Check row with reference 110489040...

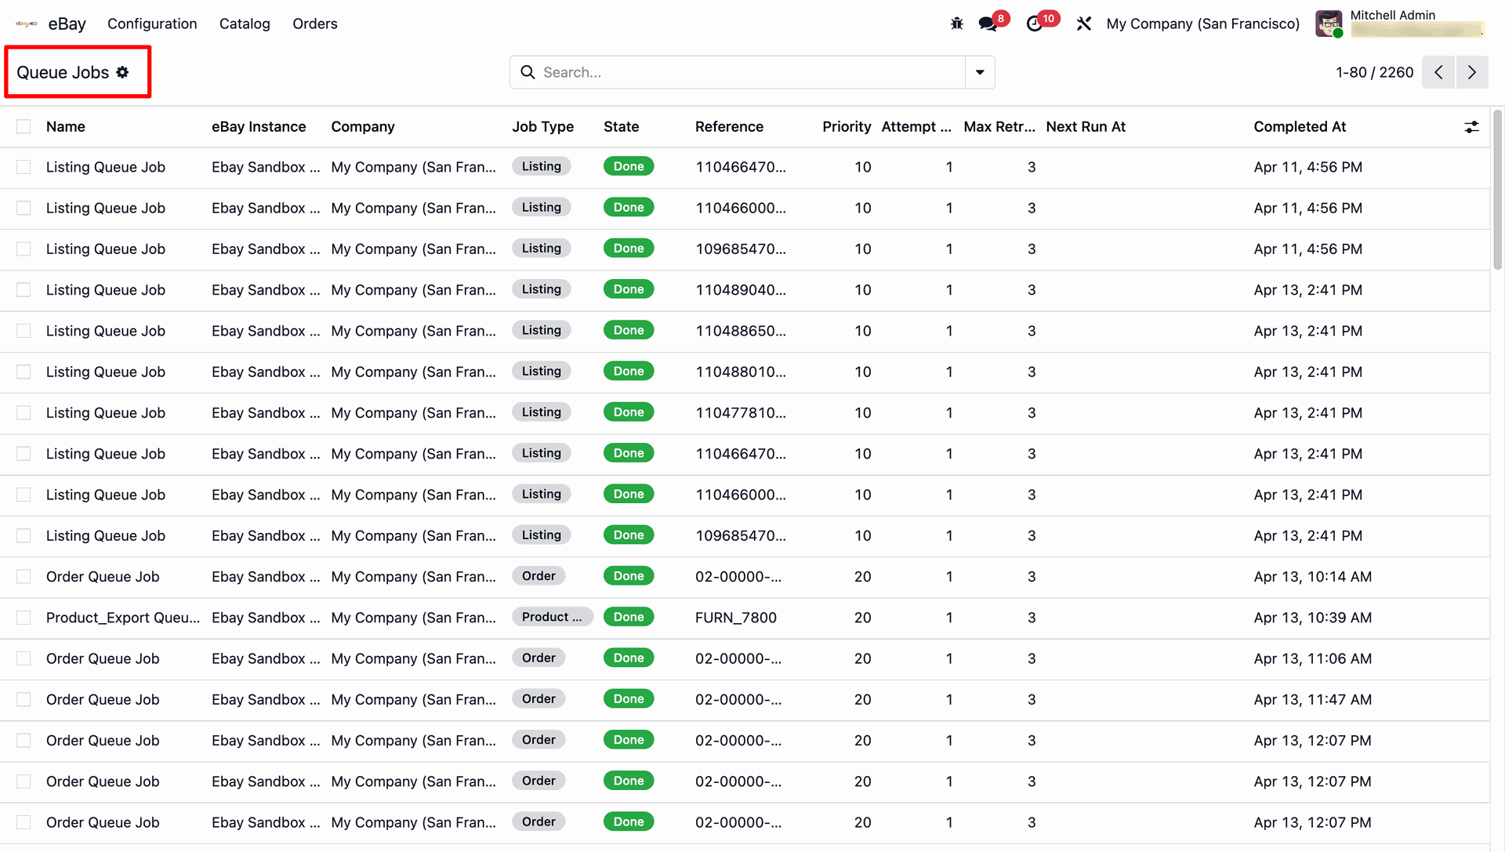(x=24, y=290)
